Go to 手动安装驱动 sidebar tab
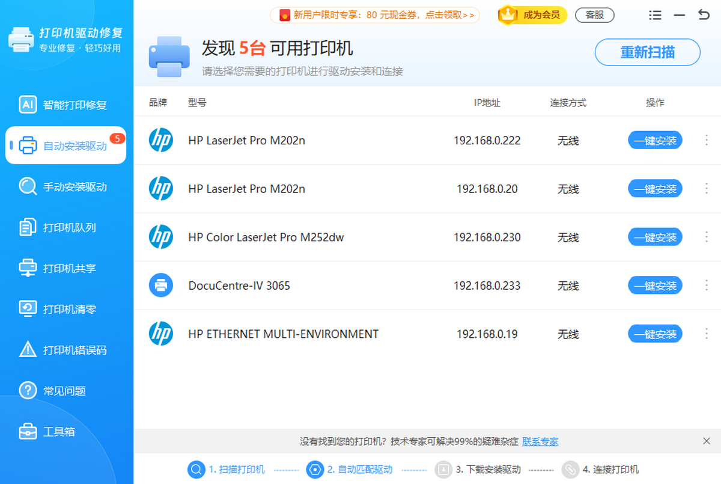 pyautogui.click(x=66, y=186)
